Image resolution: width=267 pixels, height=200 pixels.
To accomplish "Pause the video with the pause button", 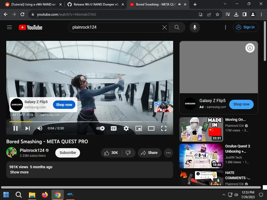I will pos(15,128).
